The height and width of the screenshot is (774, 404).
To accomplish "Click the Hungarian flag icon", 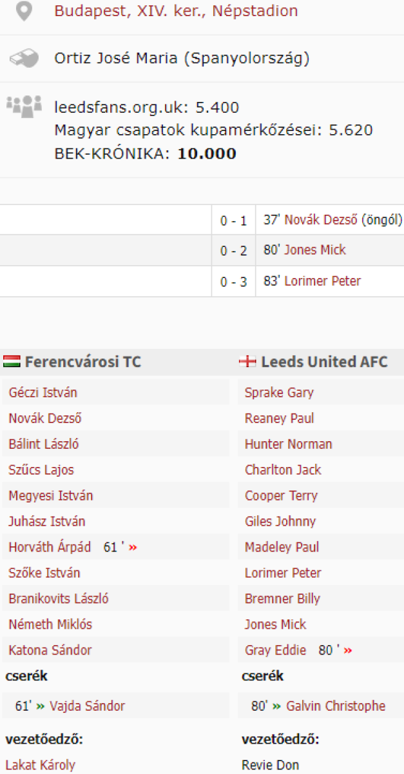I will [12, 362].
